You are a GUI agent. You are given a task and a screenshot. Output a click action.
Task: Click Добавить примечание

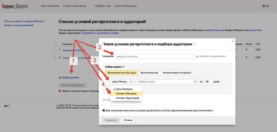click(211, 56)
